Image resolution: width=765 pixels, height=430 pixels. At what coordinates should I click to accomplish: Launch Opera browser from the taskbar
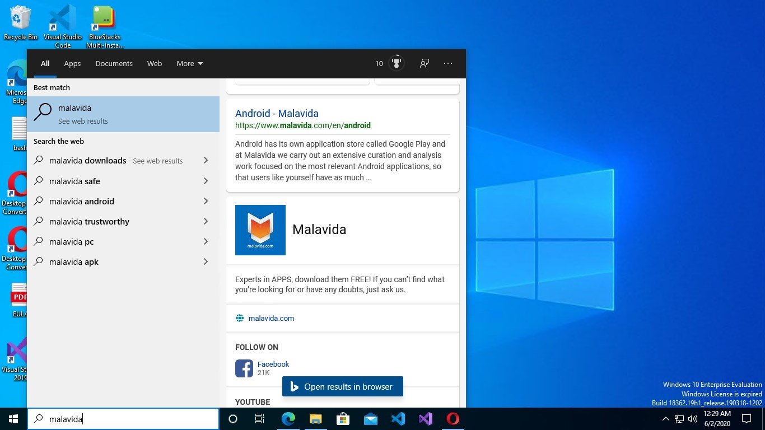click(453, 419)
